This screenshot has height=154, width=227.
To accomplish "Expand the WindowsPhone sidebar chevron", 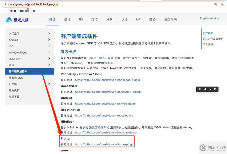I will coord(49,52).
